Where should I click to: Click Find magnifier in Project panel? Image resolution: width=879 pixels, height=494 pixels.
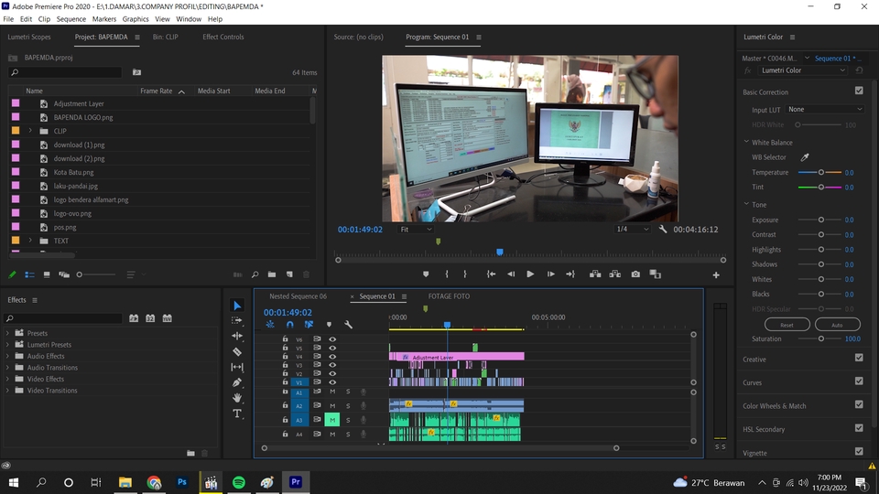click(x=255, y=274)
